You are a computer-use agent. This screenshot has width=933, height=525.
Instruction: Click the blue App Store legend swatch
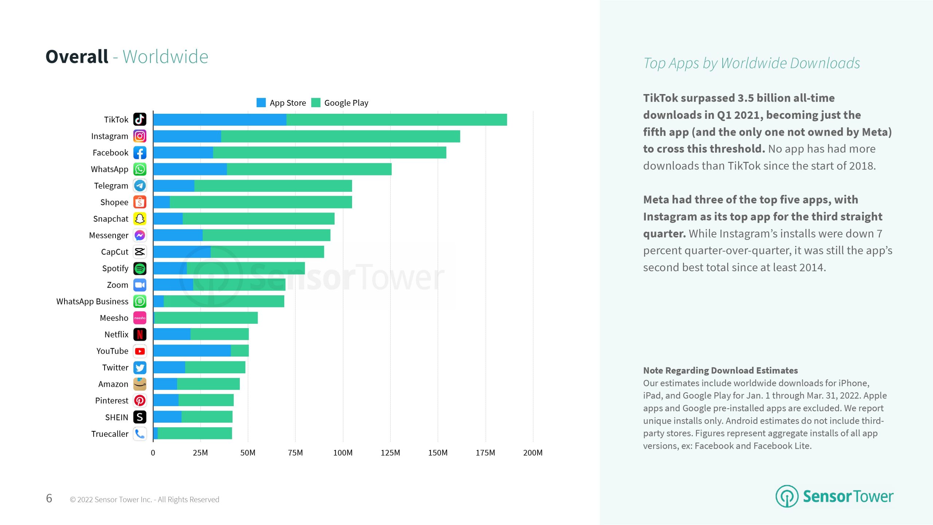click(261, 103)
